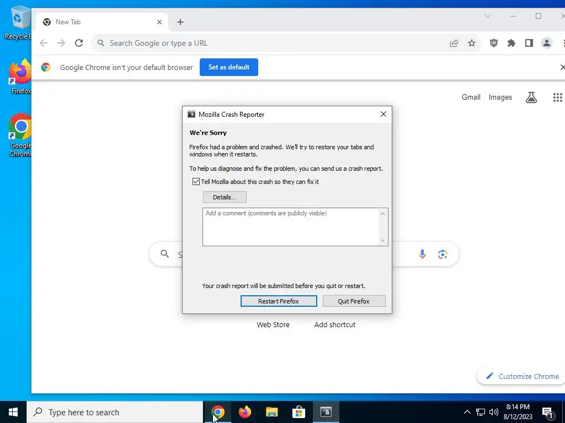Dismiss the default browser infobar

click(x=562, y=67)
